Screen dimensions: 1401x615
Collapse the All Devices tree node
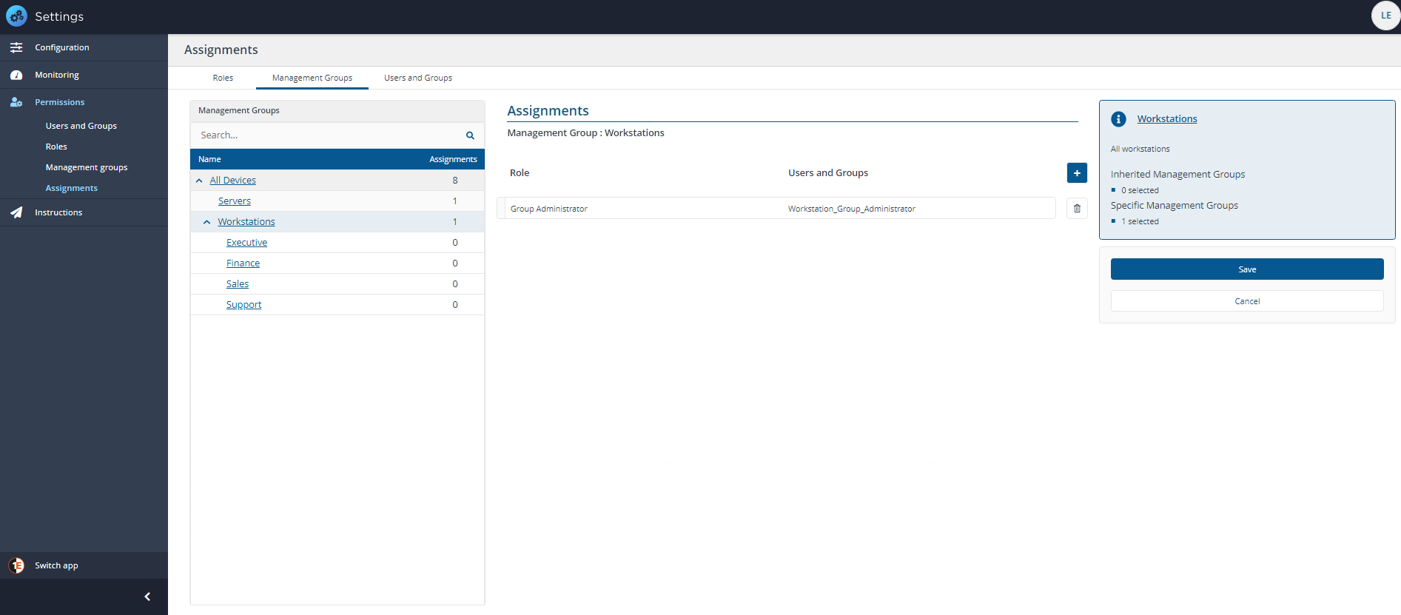tap(199, 181)
